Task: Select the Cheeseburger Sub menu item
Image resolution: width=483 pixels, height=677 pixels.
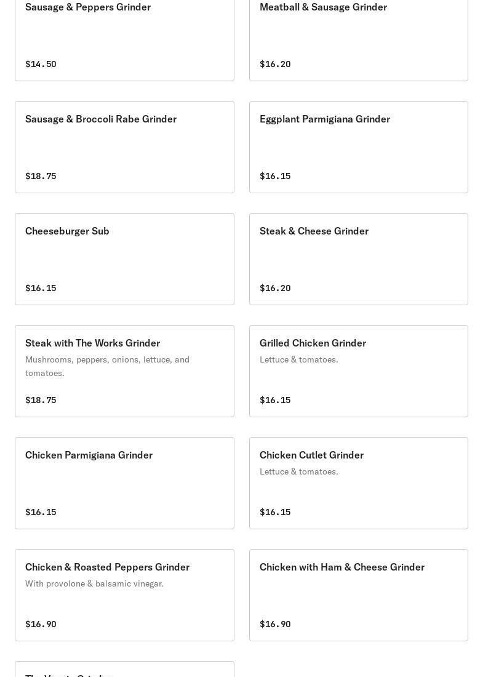Action: point(124,258)
